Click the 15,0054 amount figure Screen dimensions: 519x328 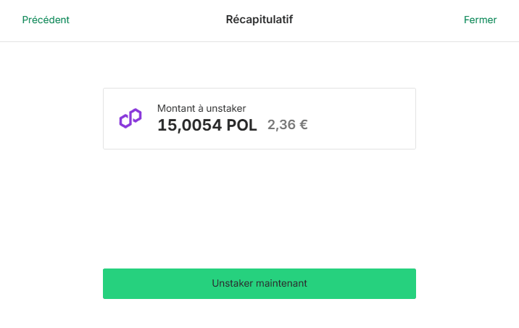tap(190, 126)
